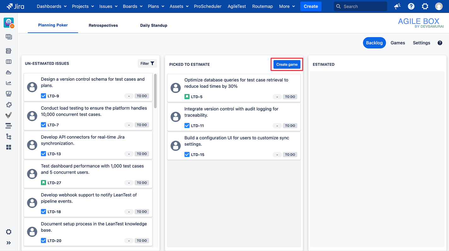Click the checkmark icon in the left sidebar
This screenshot has width=449, height=251.
9,115
